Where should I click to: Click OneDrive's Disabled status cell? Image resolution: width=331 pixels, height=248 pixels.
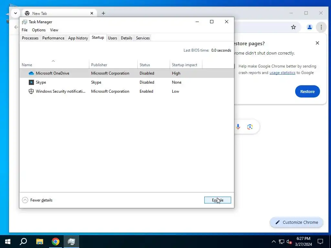[x=147, y=73]
